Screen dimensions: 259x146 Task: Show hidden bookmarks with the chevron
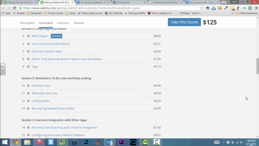point(232,13)
